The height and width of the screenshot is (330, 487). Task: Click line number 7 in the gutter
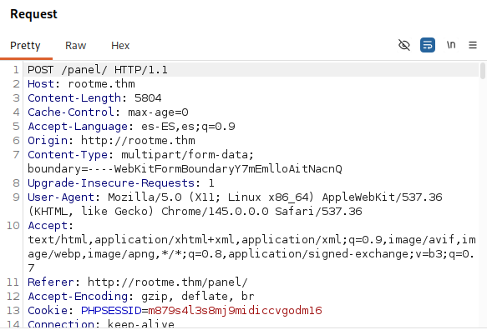pyautogui.click(x=16, y=155)
